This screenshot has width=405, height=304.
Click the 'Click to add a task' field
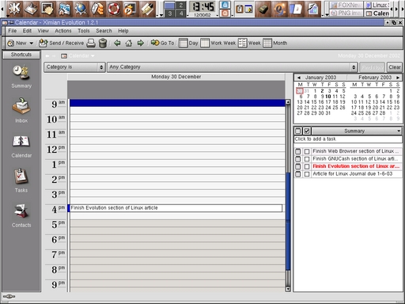pyautogui.click(x=348, y=139)
